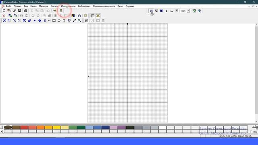
Task: Open the Библиотека menu
Action: click(x=84, y=6)
